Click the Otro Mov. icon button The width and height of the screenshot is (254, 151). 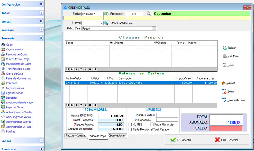pos(224,56)
